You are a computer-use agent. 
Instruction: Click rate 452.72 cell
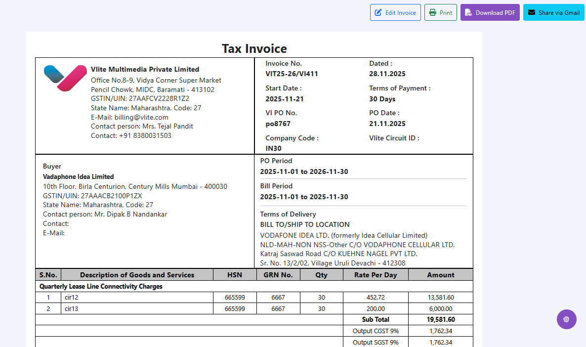click(x=376, y=298)
